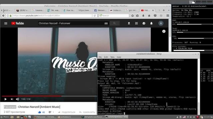Open the YouTube messages bubble icon

pos(144,23)
